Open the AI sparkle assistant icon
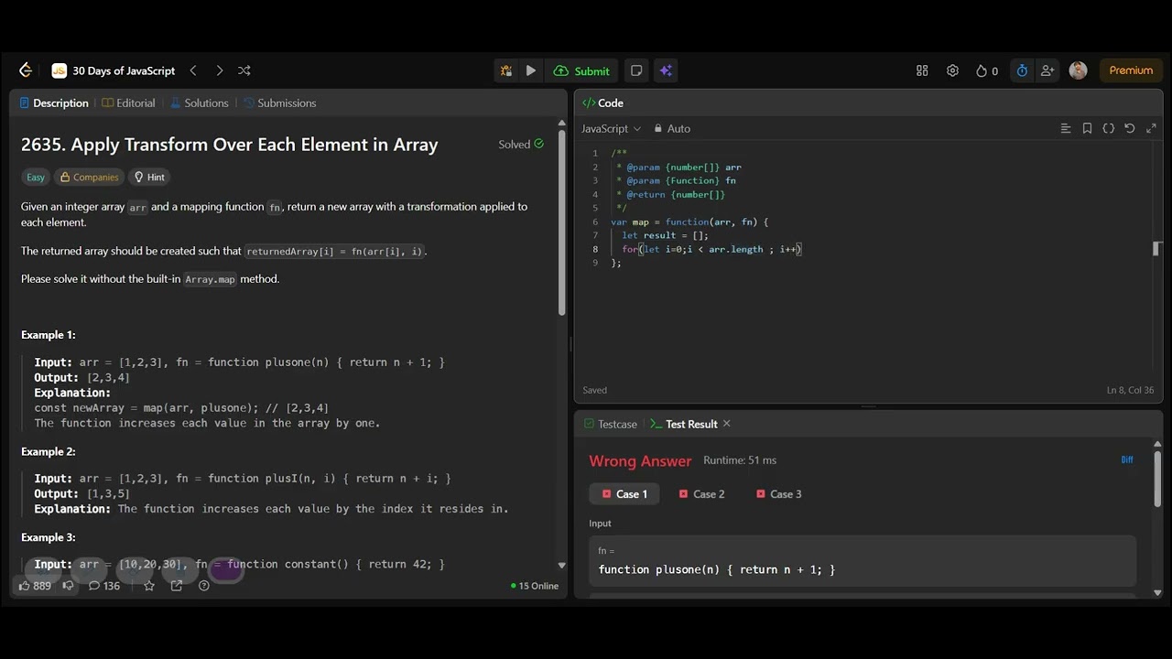Viewport: 1172px width, 659px height. pyautogui.click(x=666, y=70)
